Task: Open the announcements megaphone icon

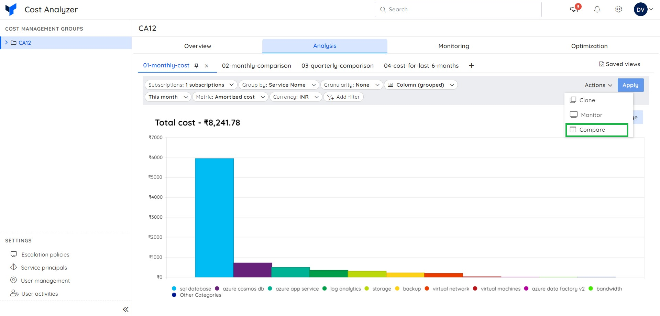Action: point(574,9)
